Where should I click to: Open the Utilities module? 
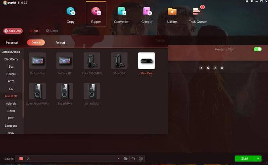click(172, 15)
